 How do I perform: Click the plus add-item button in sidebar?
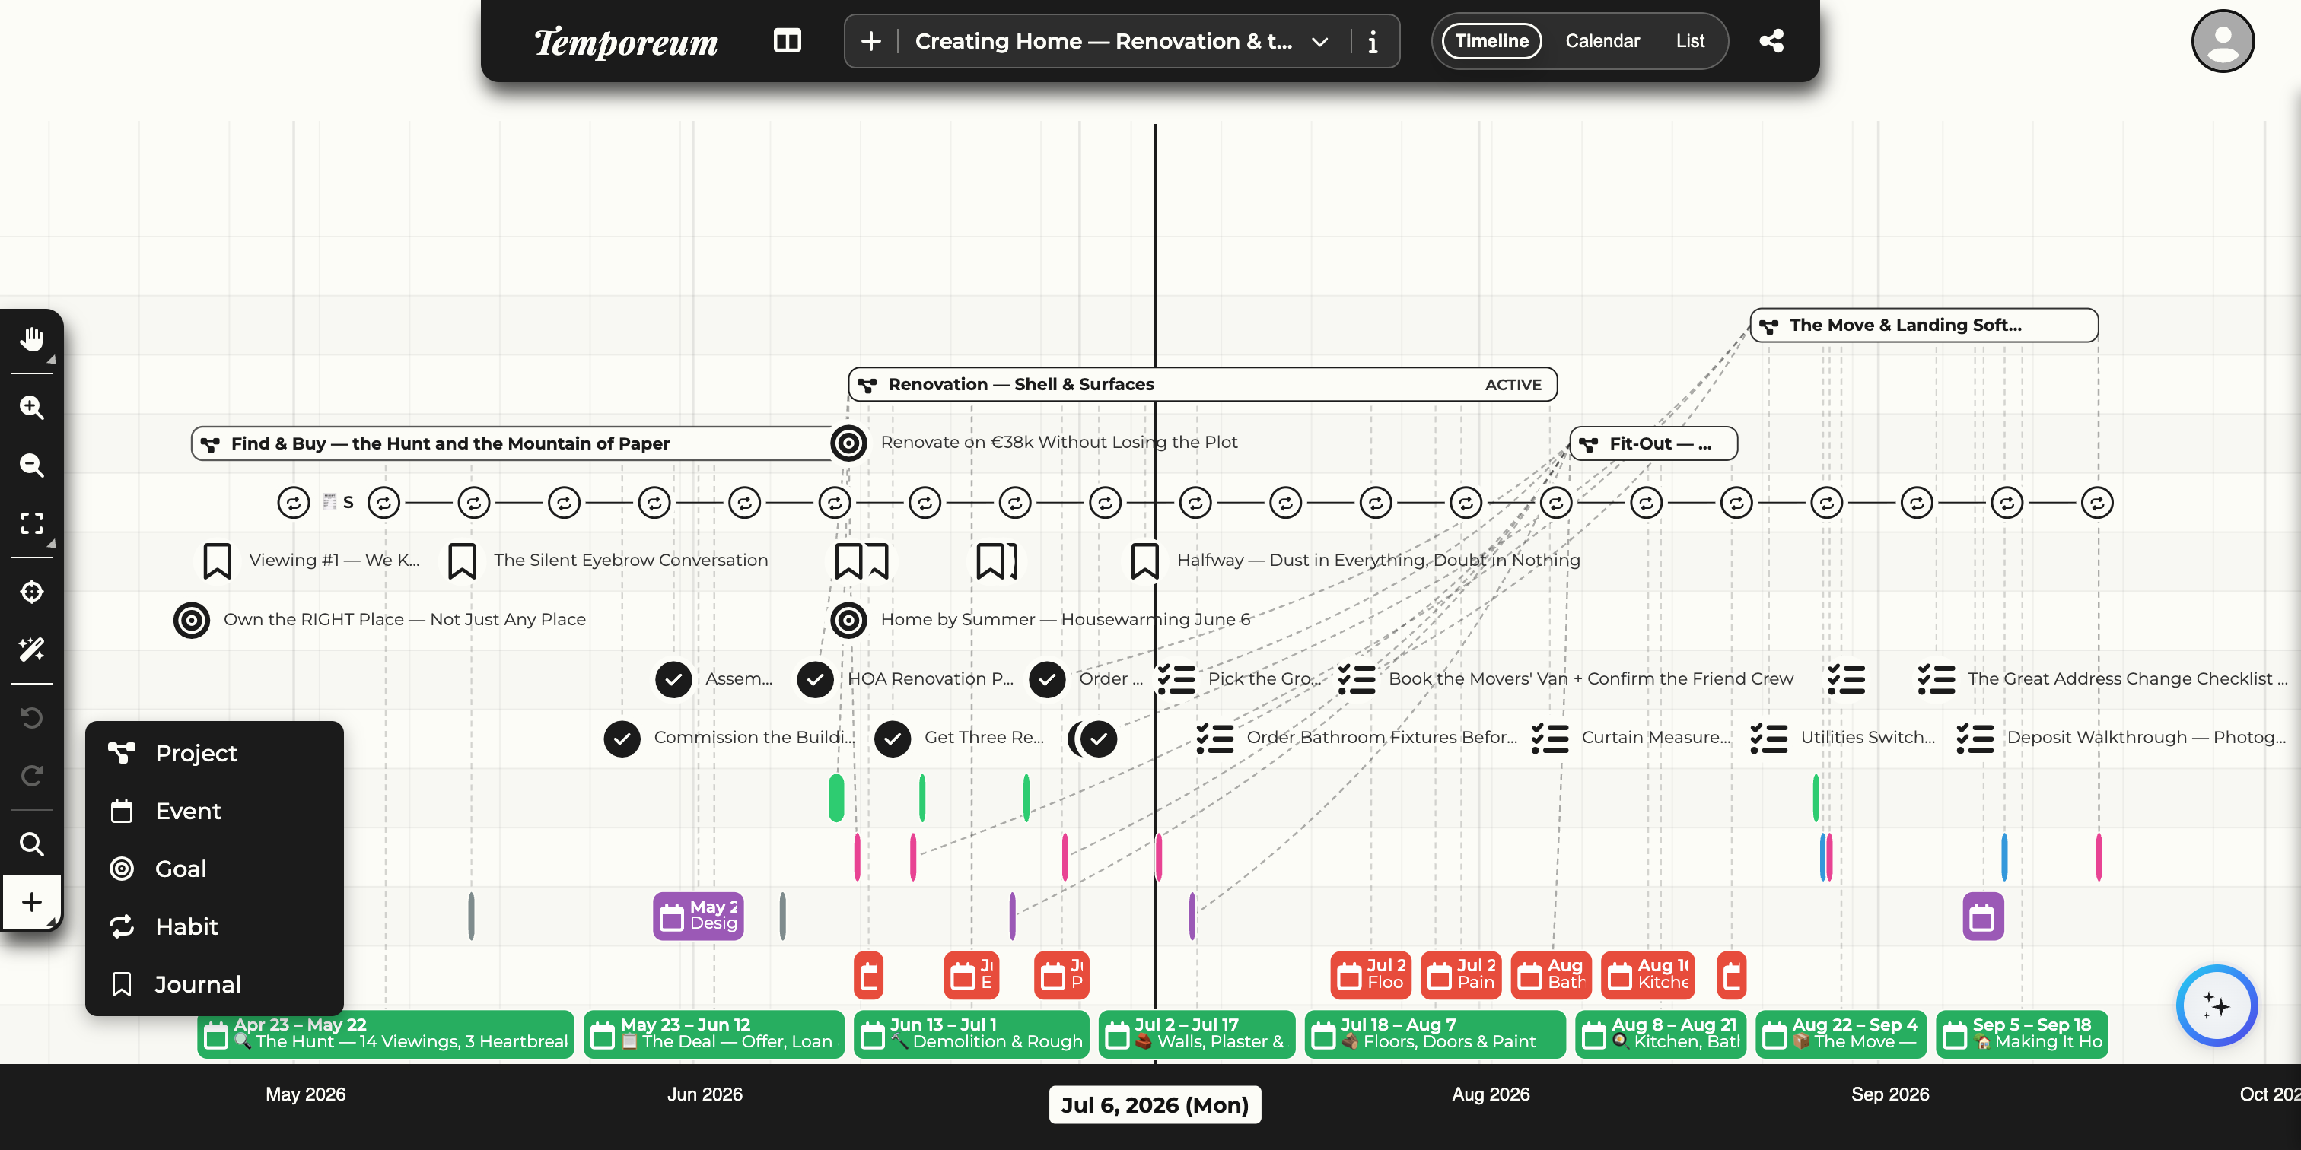click(x=32, y=902)
